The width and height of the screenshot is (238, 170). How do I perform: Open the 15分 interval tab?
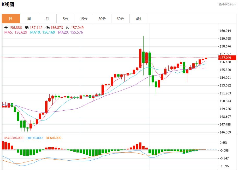pos(84,19)
